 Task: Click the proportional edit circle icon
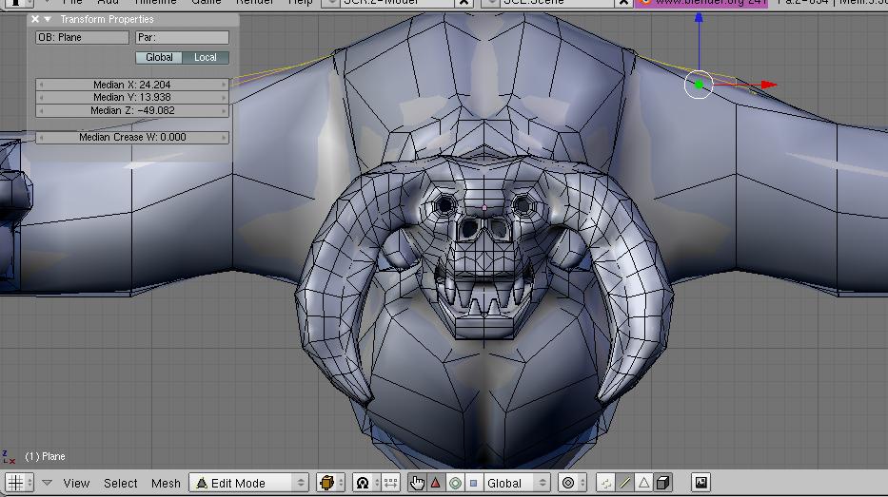point(568,483)
